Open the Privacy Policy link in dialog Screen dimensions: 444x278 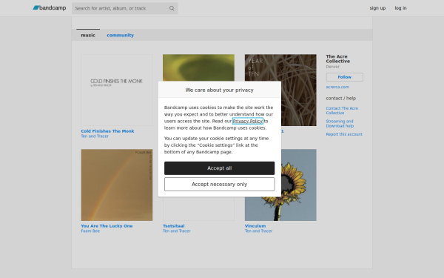coord(247,121)
